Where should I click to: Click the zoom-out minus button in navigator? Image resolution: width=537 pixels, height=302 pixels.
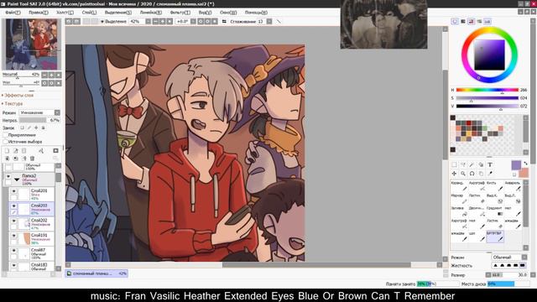[44, 75]
